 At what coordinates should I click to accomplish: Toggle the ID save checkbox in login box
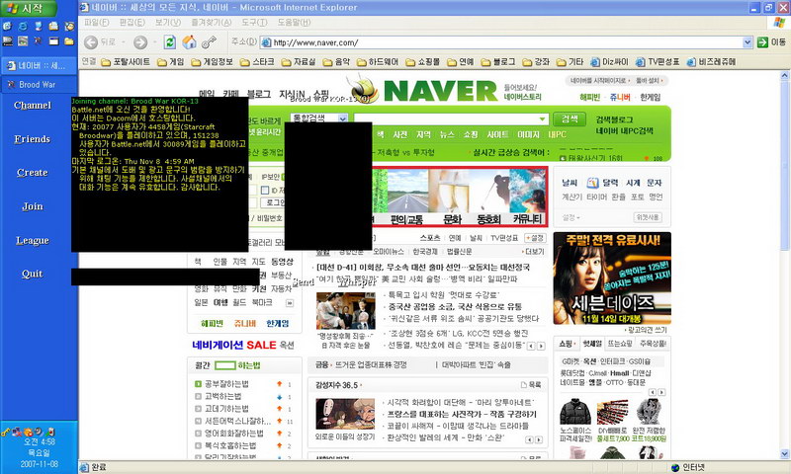(265, 190)
